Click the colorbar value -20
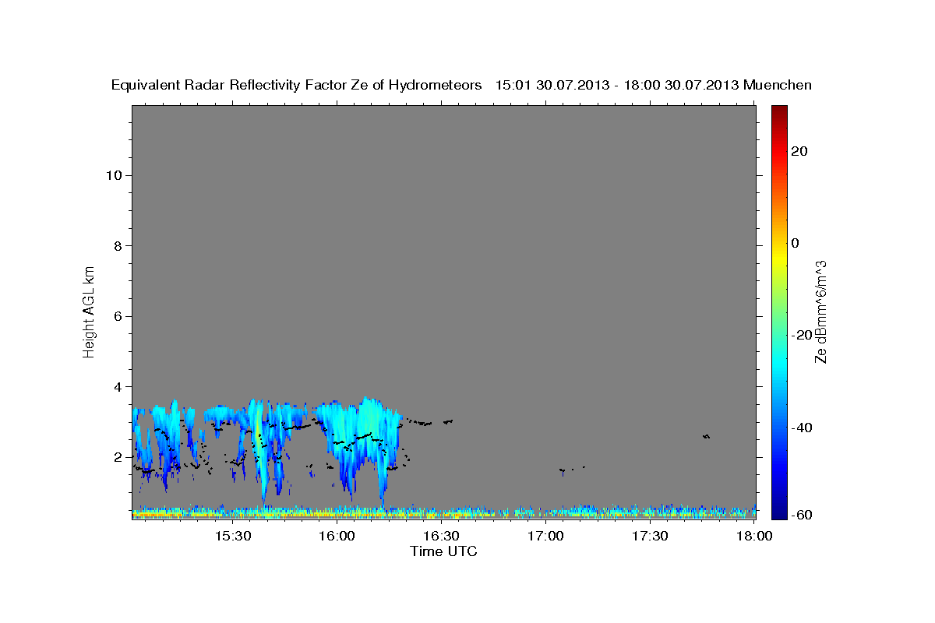 click(x=800, y=335)
